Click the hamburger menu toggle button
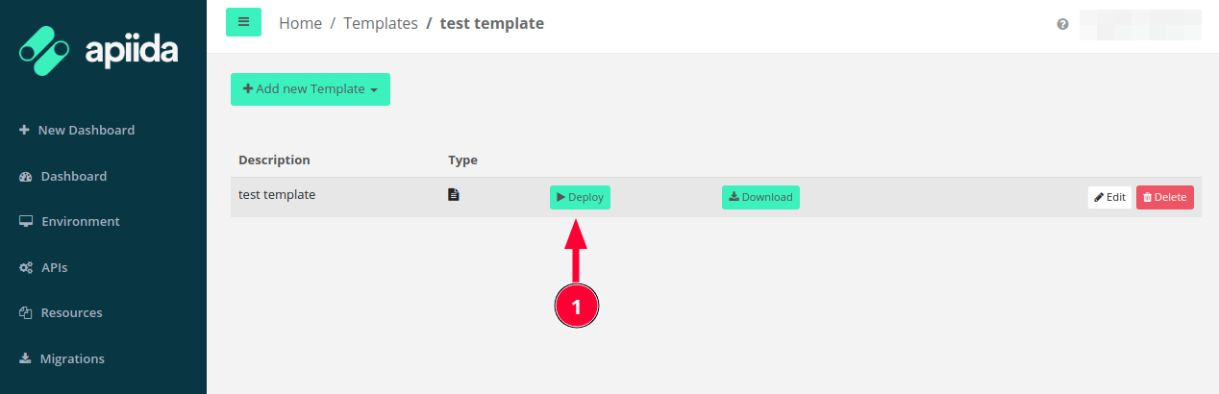This screenshot has height=394, width=1219. [243, 22]
